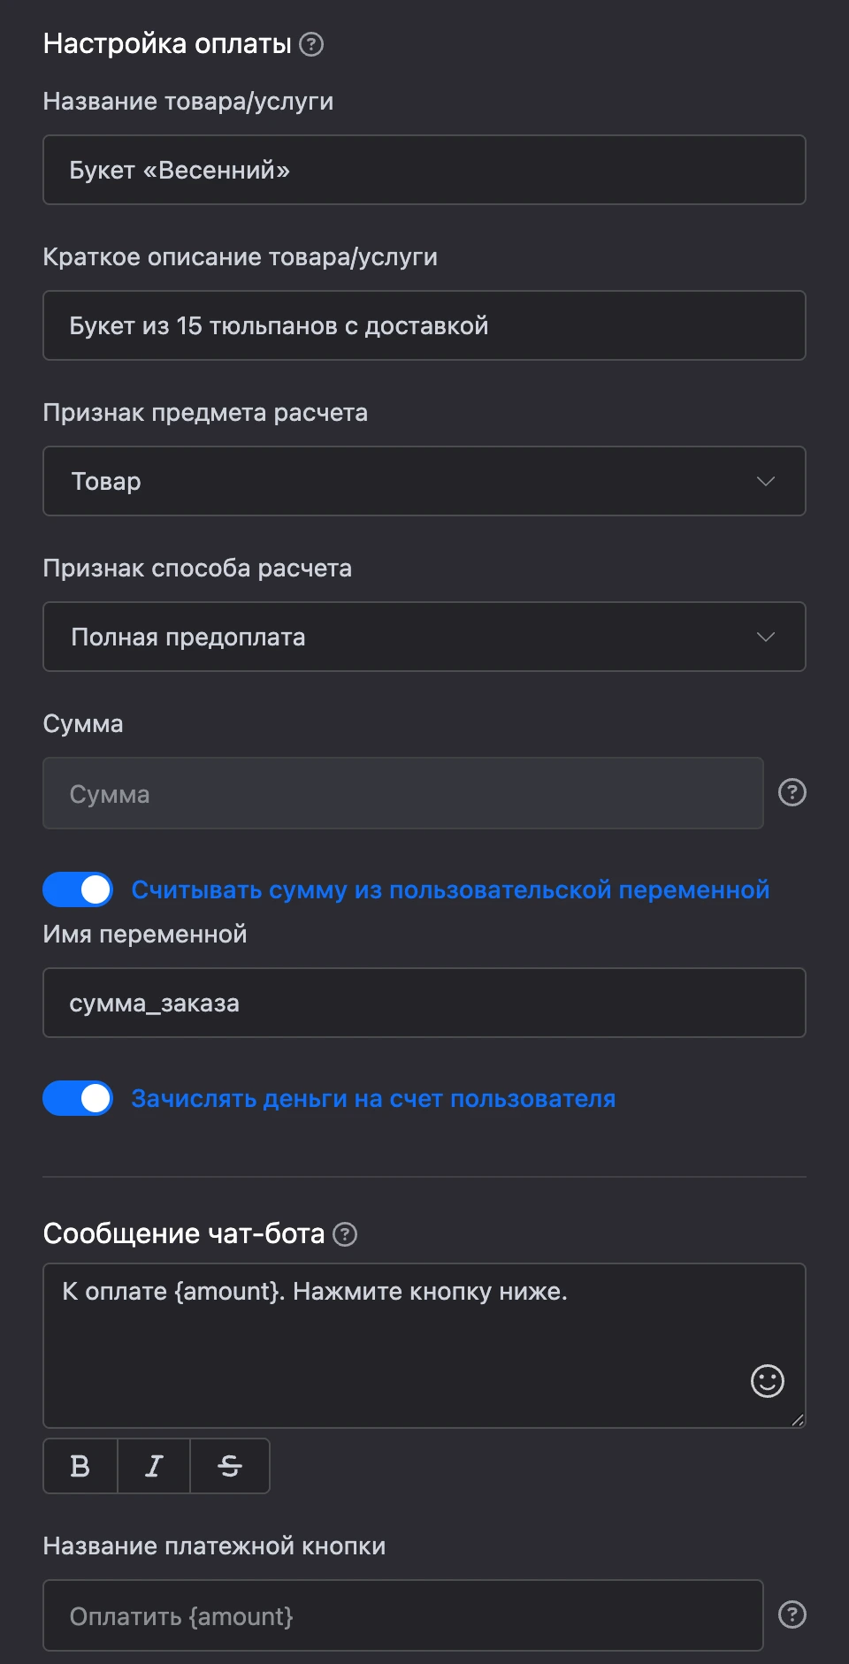Open help icon next to Сообщение чат-бота
The height and width of the screenshot is (1664, 849).
point(345,1234)
